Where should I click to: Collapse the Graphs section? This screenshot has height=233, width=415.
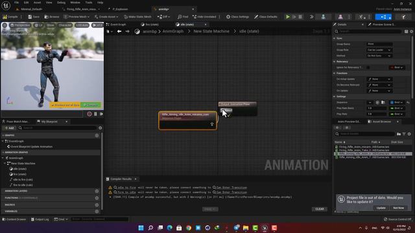[3, 135]
